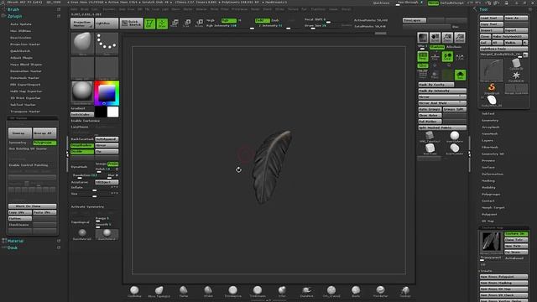Select ClayBuildup brush in bottom shelf

[x=134, y=292]
